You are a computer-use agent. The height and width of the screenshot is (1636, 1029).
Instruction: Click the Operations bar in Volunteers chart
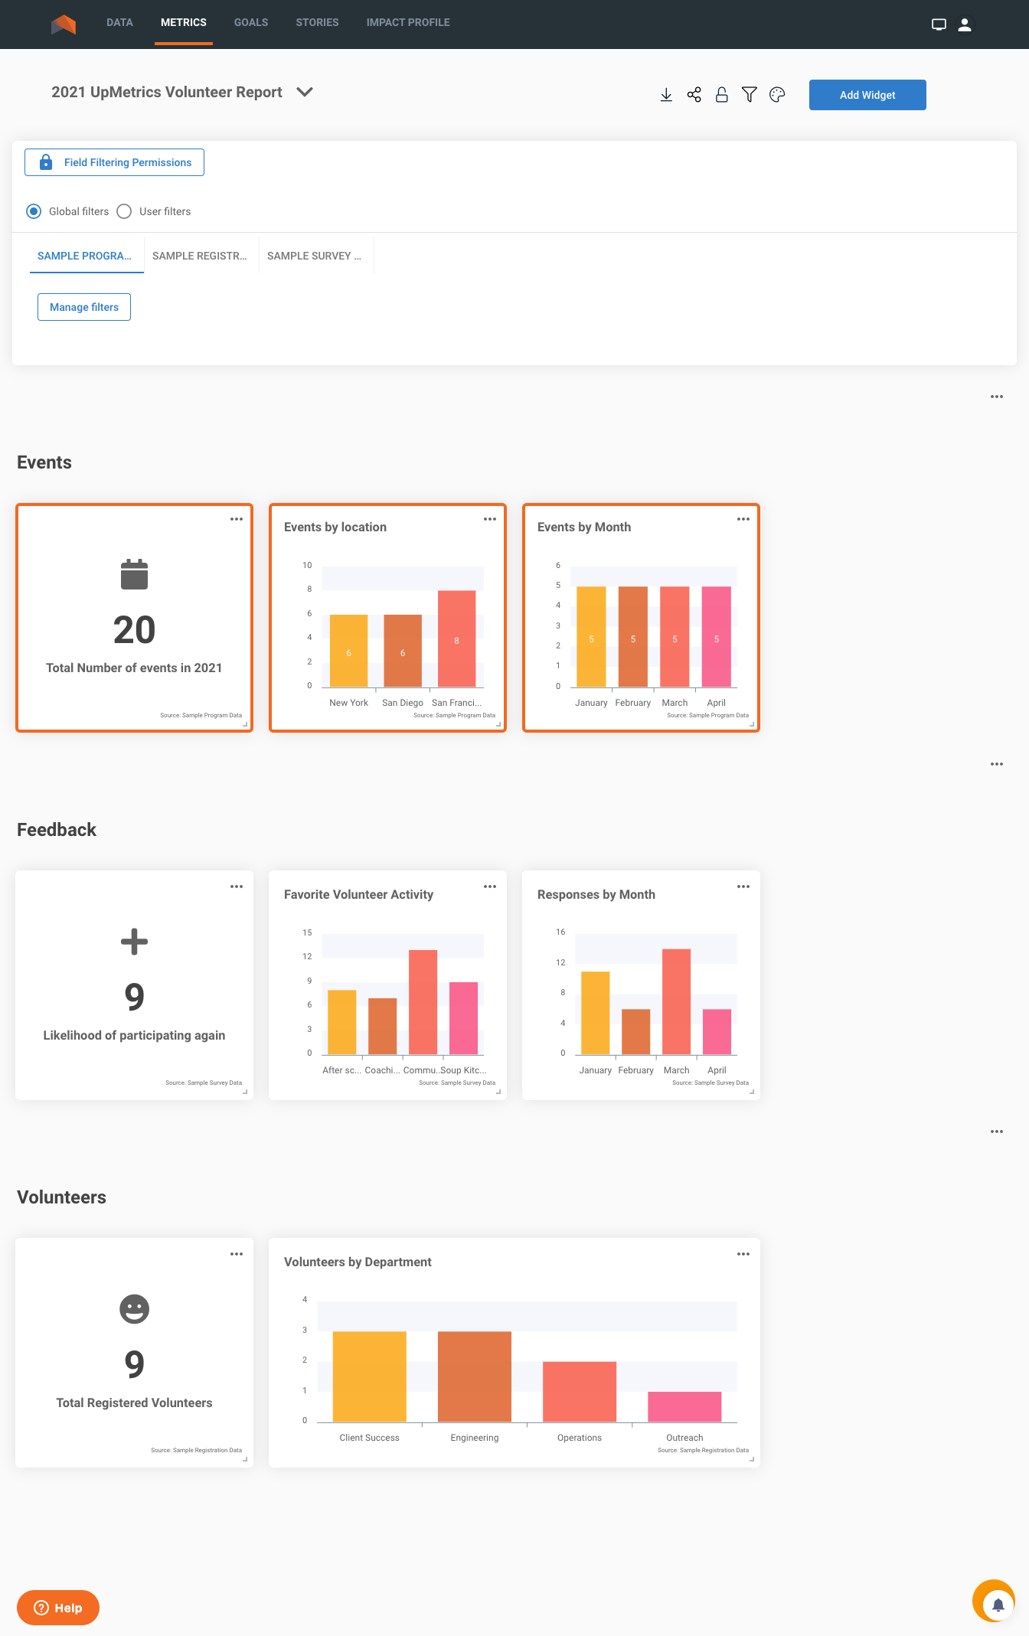[x=580, y=1392]
